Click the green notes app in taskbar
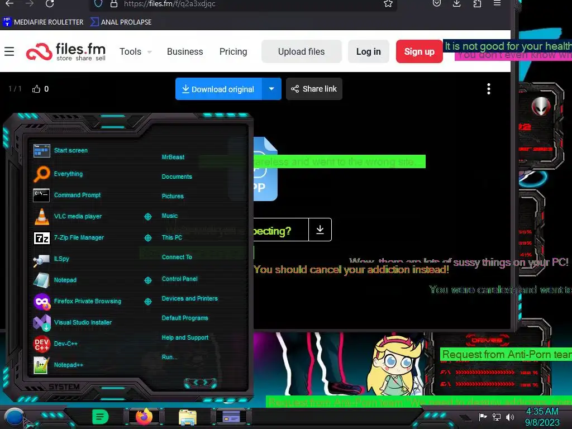 click(101, 417)
